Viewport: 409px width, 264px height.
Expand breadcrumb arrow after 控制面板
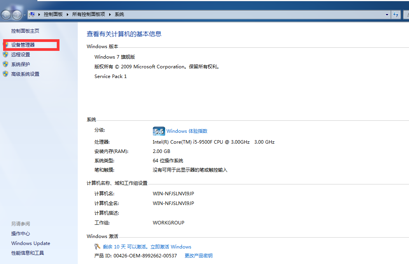click(x=67, y=14)
